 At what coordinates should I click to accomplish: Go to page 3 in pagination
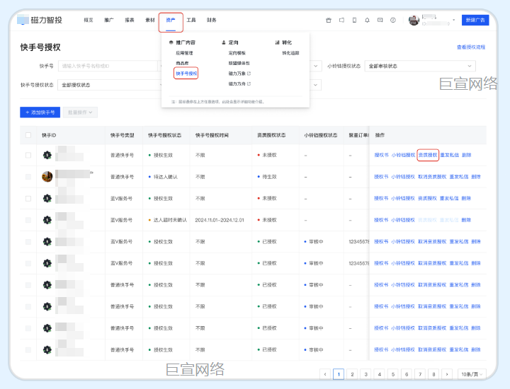(365, 374)
